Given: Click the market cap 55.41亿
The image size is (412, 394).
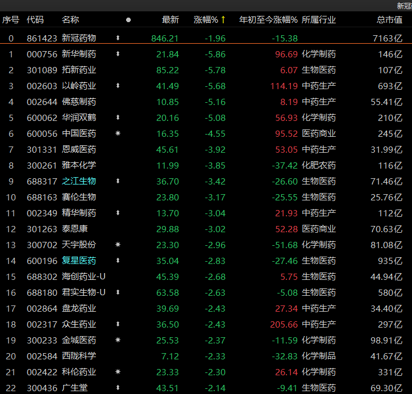Looking at the screenshot, I should point(386,102).
